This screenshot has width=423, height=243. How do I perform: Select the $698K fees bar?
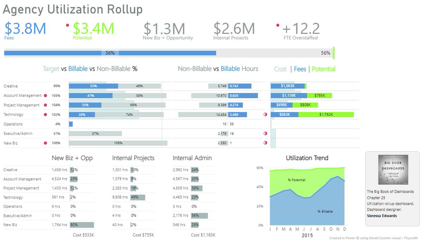tap(282, 105)
